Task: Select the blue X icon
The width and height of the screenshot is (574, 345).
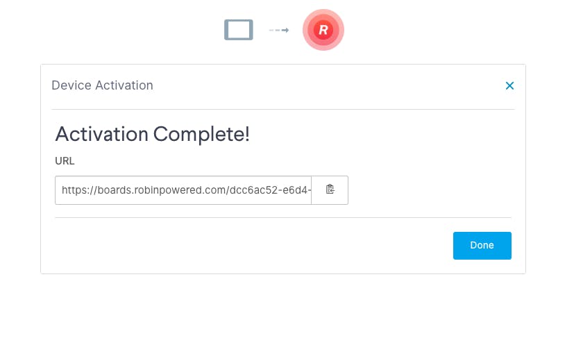Action: click(x=509, y=85)
